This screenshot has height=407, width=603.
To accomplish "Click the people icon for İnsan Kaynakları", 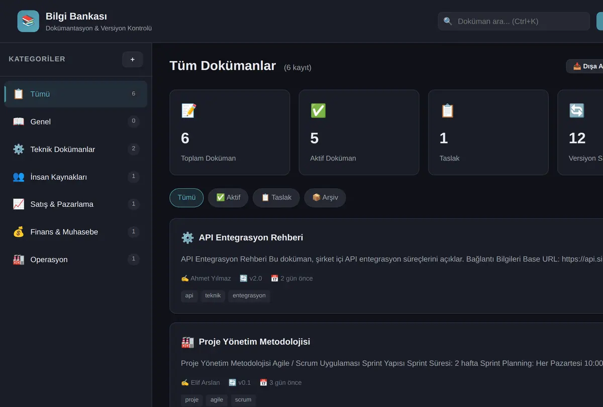I will tap(19, 177).
